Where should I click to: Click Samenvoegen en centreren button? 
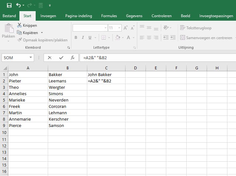point(206,38)
